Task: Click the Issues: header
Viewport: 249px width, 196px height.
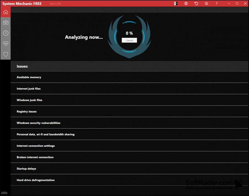Action: pos(22,66)
